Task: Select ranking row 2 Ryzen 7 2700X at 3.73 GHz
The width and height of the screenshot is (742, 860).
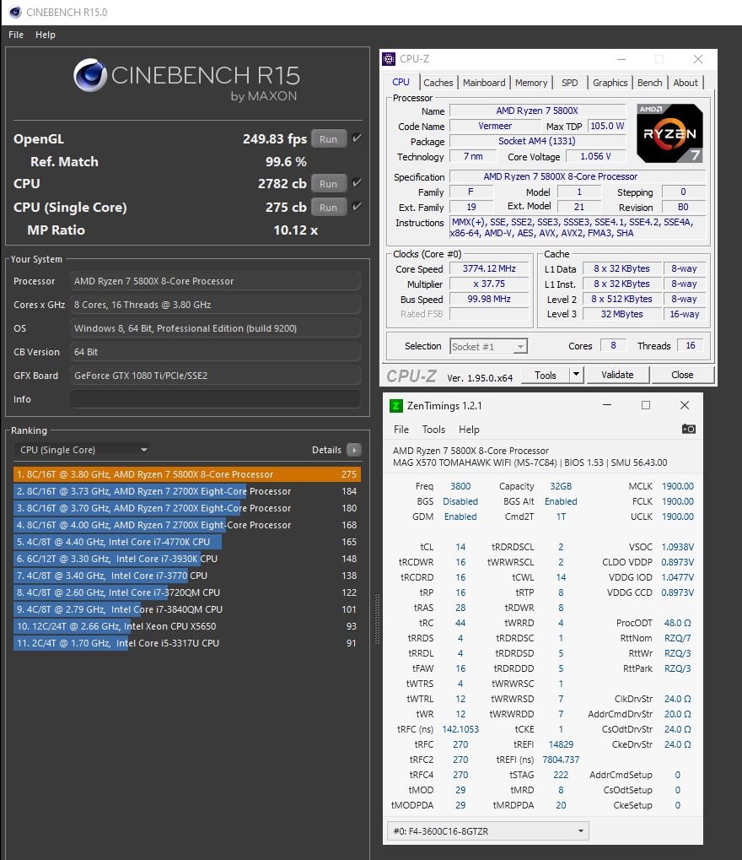Action: coord(187,491)
